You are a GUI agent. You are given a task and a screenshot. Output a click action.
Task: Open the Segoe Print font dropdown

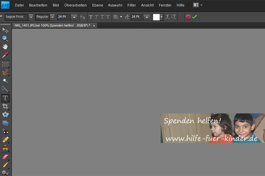coord(31,17)
